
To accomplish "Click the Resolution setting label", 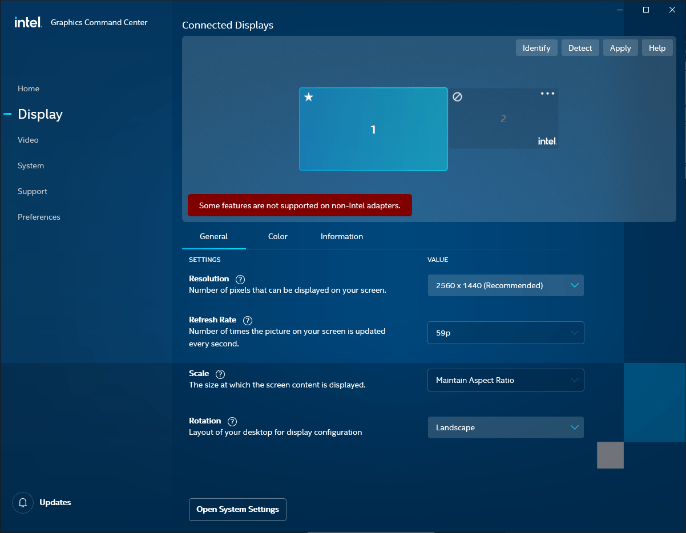I will pos(209,279).
